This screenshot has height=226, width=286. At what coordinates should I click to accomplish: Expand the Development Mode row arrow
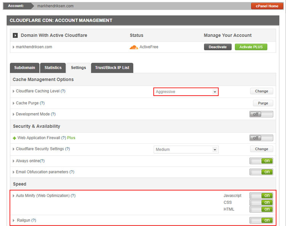coord(13,114)
